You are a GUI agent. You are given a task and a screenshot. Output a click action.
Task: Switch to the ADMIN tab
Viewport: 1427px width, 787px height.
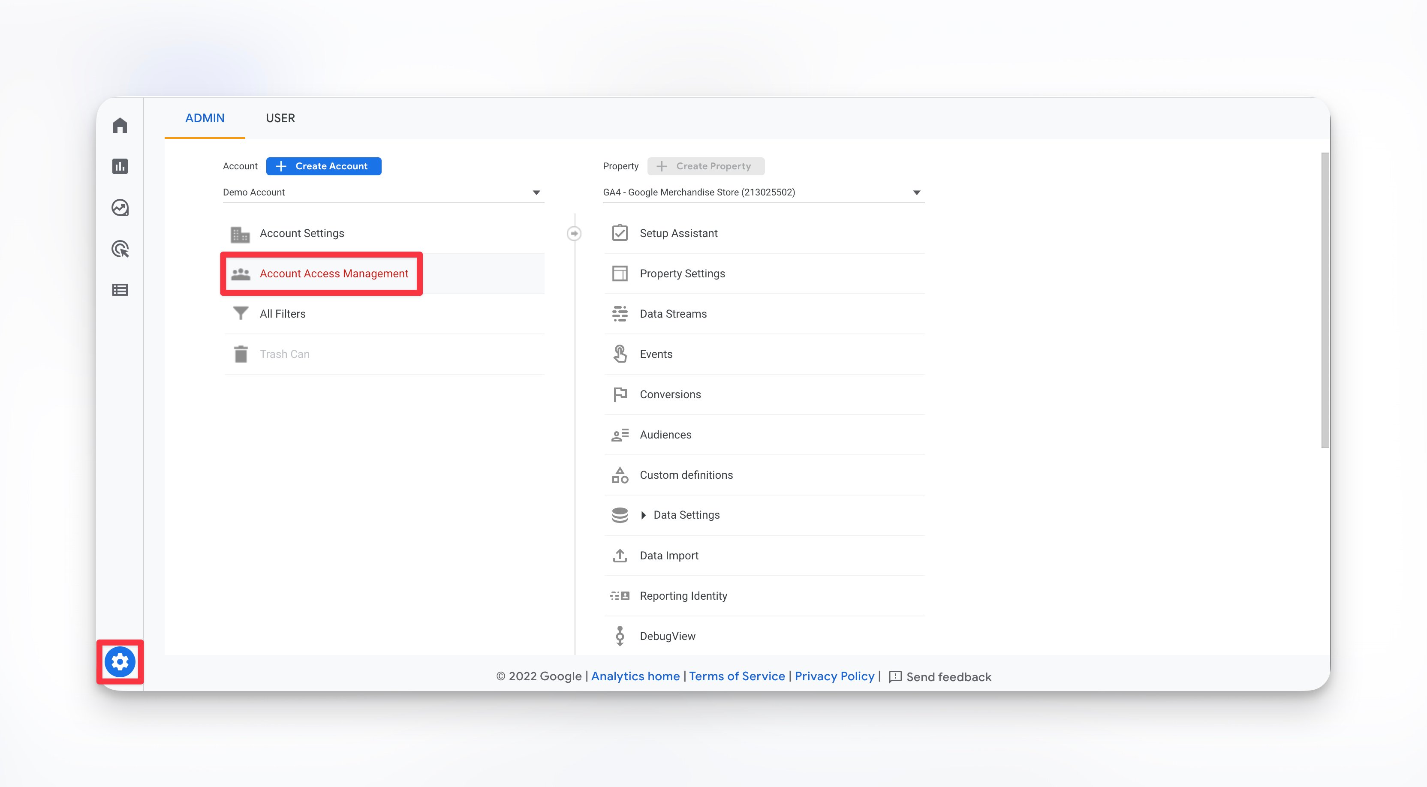(x=205, y=118)
